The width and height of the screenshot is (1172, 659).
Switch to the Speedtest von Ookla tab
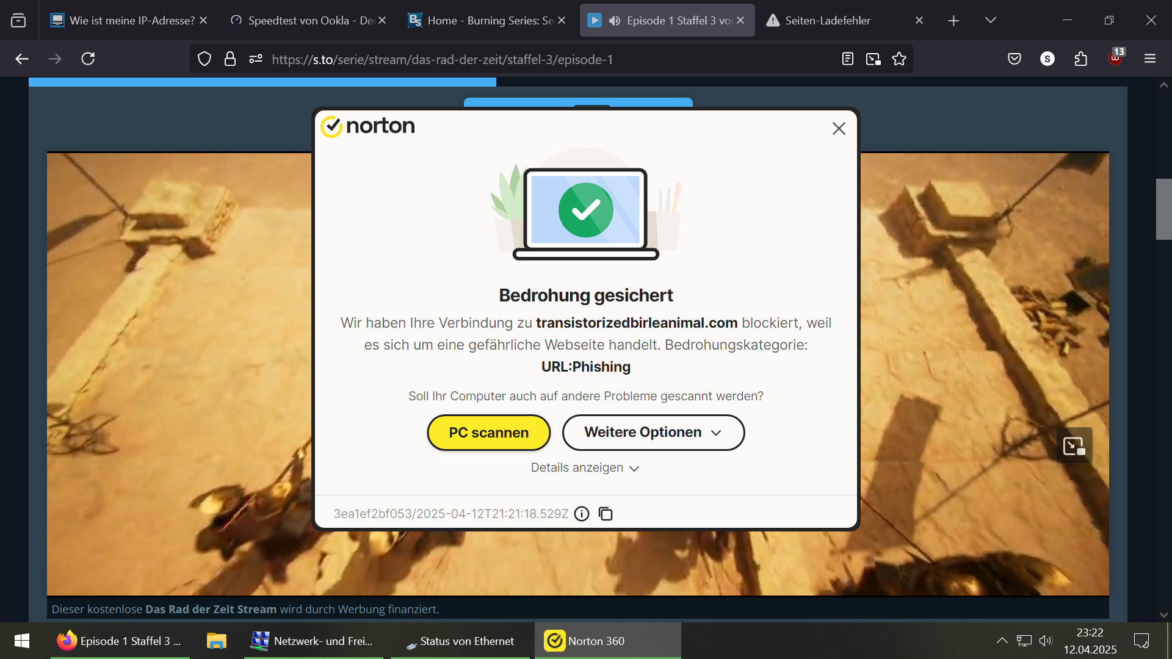(x=308, y=20)
